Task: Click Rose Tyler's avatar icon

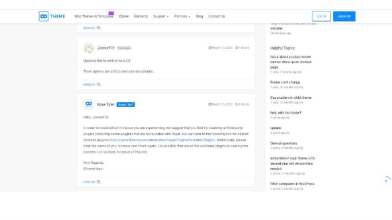Action: point(89,104)
